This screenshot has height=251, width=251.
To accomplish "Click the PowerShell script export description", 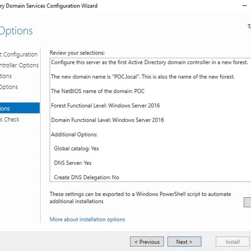I will pyautogui.click(x=140, y=198).
